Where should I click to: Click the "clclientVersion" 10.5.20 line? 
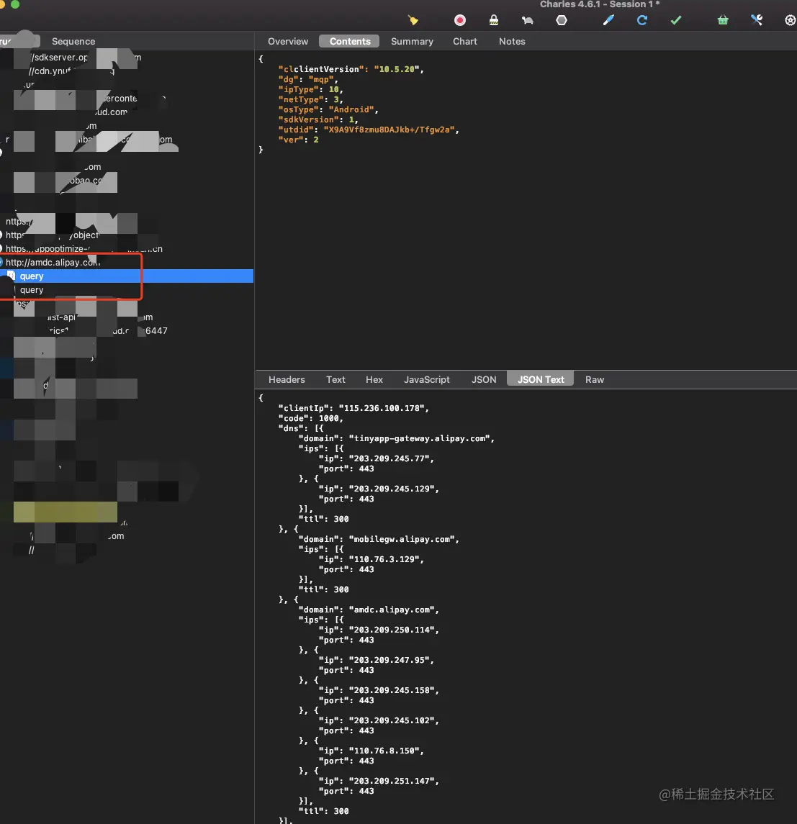pos(351,69)
